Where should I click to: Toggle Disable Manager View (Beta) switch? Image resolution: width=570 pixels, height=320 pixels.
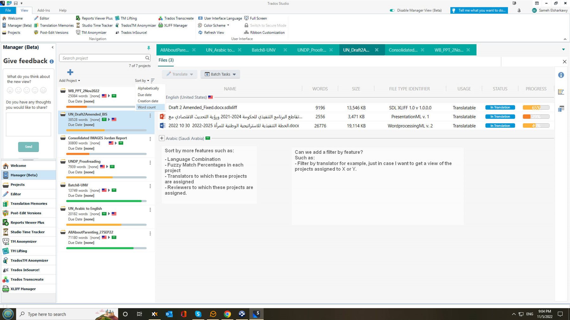pos(392,10)
